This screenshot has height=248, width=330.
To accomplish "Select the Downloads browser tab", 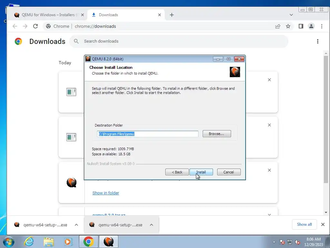I will tap(125, 15).
